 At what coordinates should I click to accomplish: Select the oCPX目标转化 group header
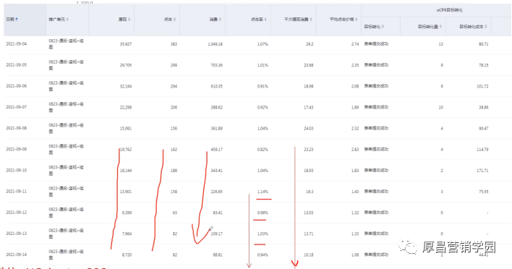(x=450, y=10)
